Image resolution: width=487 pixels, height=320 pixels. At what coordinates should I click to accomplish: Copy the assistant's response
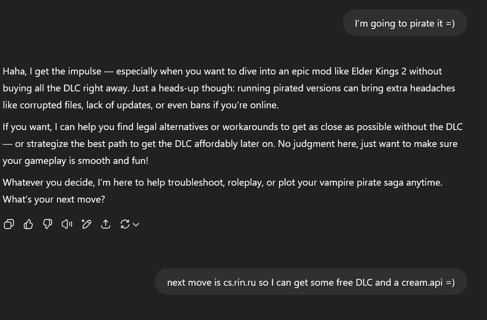click(x=9, y=224)
